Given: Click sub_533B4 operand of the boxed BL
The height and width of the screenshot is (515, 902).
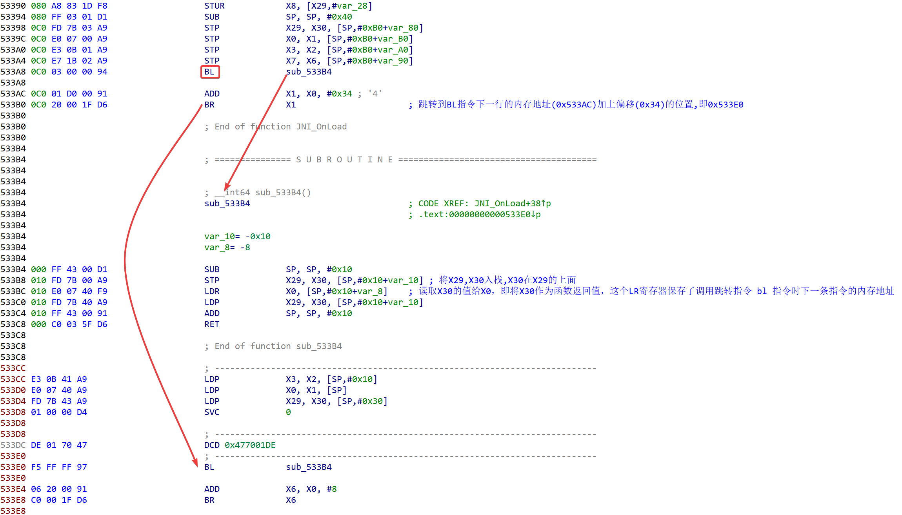Looking at the screenshot, I should [309, 72].
